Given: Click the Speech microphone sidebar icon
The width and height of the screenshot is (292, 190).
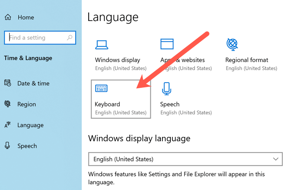Looking at the screenshot, I should click(7, 146).
